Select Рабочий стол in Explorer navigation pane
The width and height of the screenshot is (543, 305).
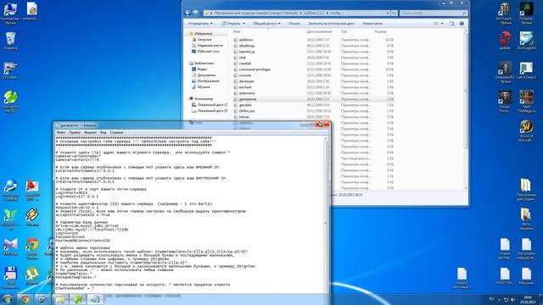(208, 51)
